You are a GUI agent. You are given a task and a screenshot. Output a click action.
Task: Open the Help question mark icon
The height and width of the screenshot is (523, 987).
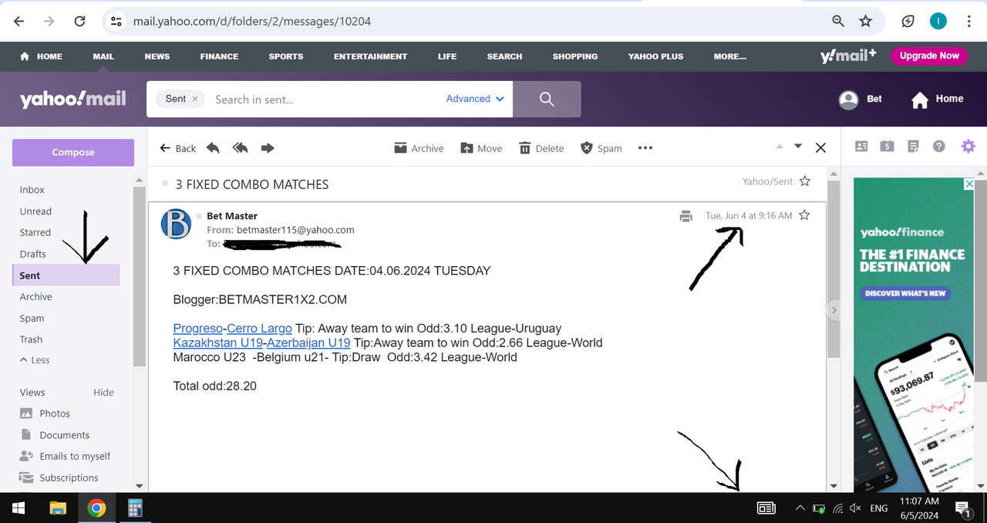click(x=939, y=146)
